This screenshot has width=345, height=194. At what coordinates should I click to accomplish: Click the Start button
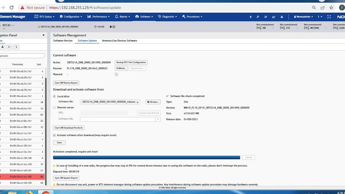(59, 143)
